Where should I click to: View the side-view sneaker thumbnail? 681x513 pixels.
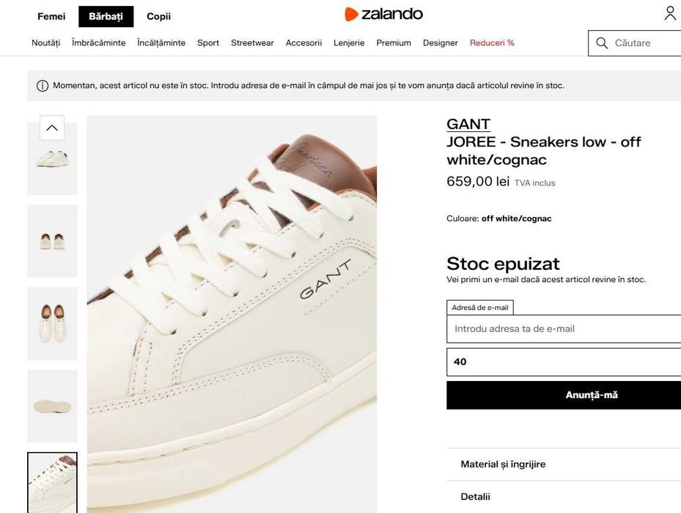(x=52, y=159)
